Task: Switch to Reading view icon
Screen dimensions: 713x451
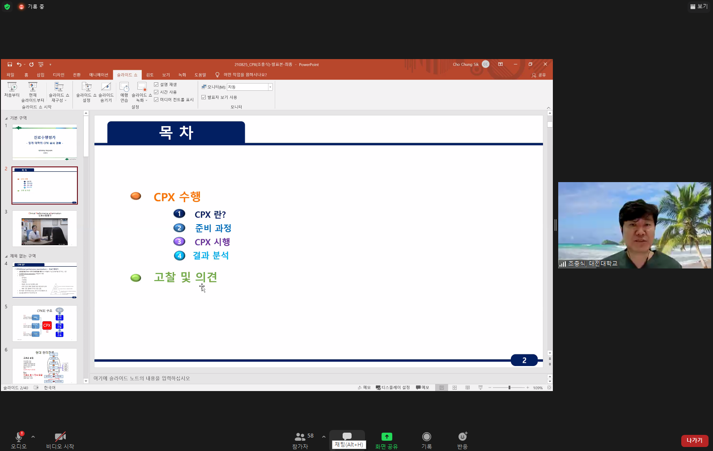Action: tap(467, 387)
